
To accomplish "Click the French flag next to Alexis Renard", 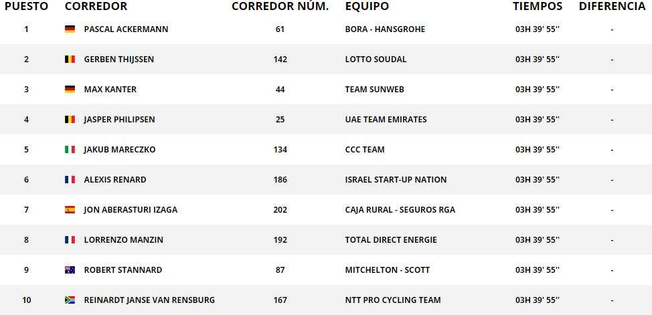I will pyautogui.click(x=70, y=179).
